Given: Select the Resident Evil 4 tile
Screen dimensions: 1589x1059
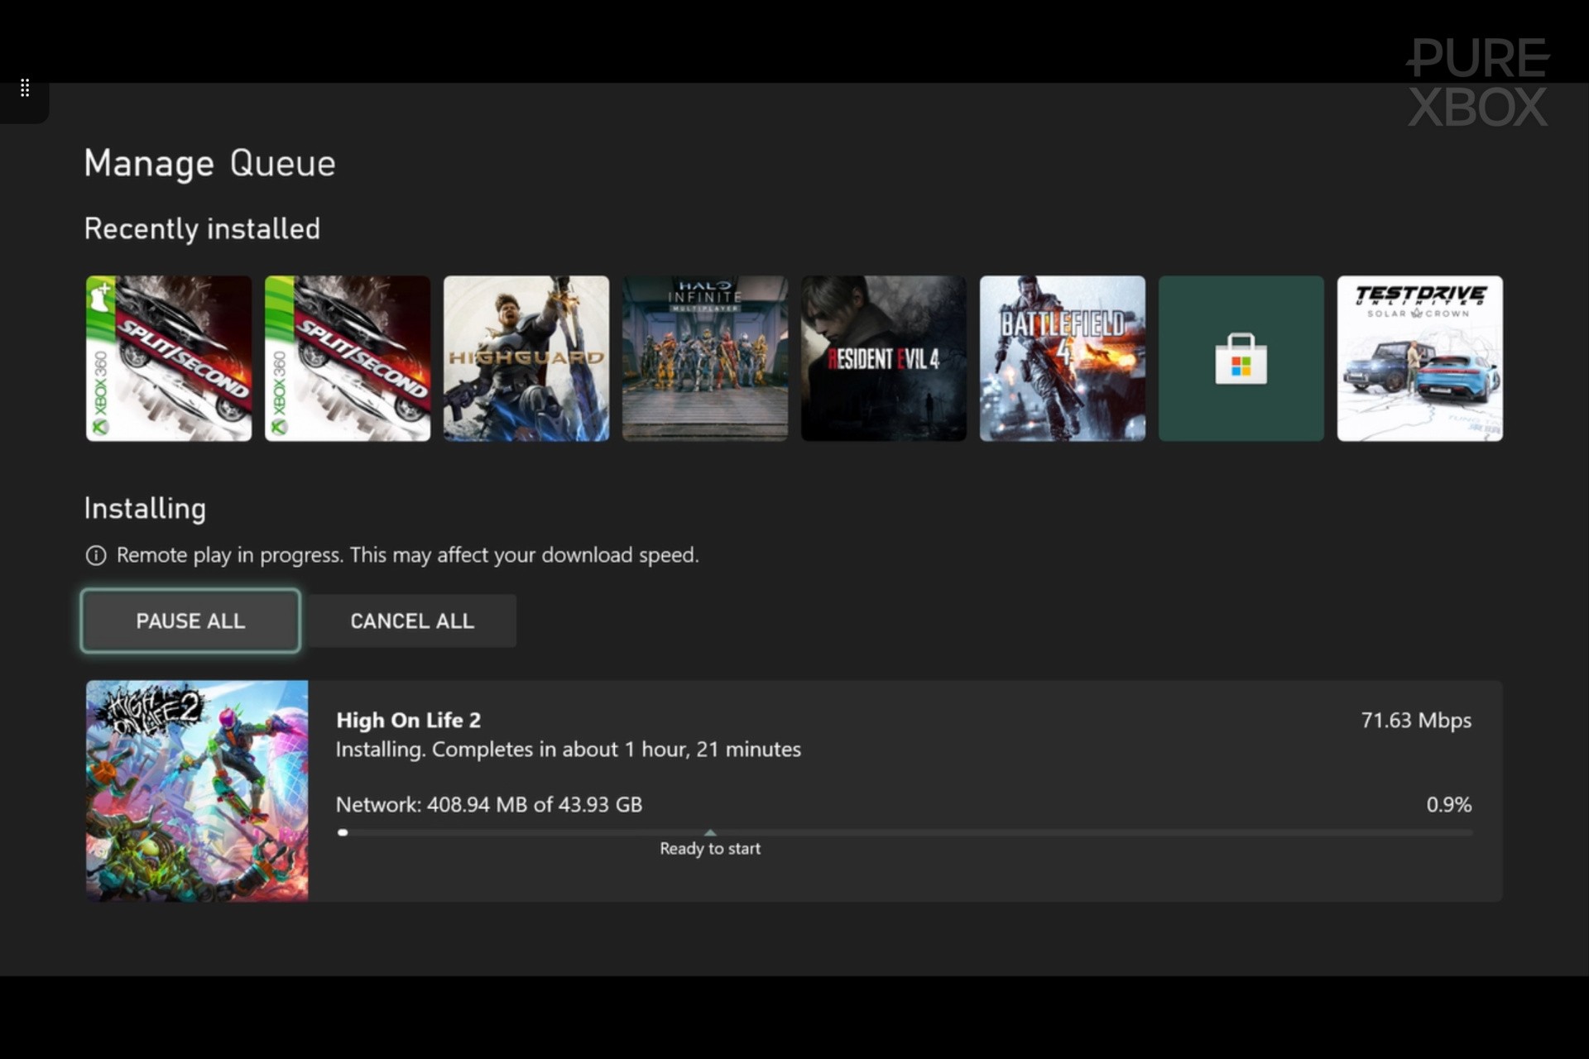Looking at the screenshot, I should coord(884,358).
